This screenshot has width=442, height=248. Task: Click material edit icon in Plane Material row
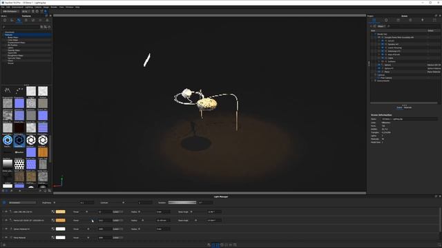(x=52, y=238)
